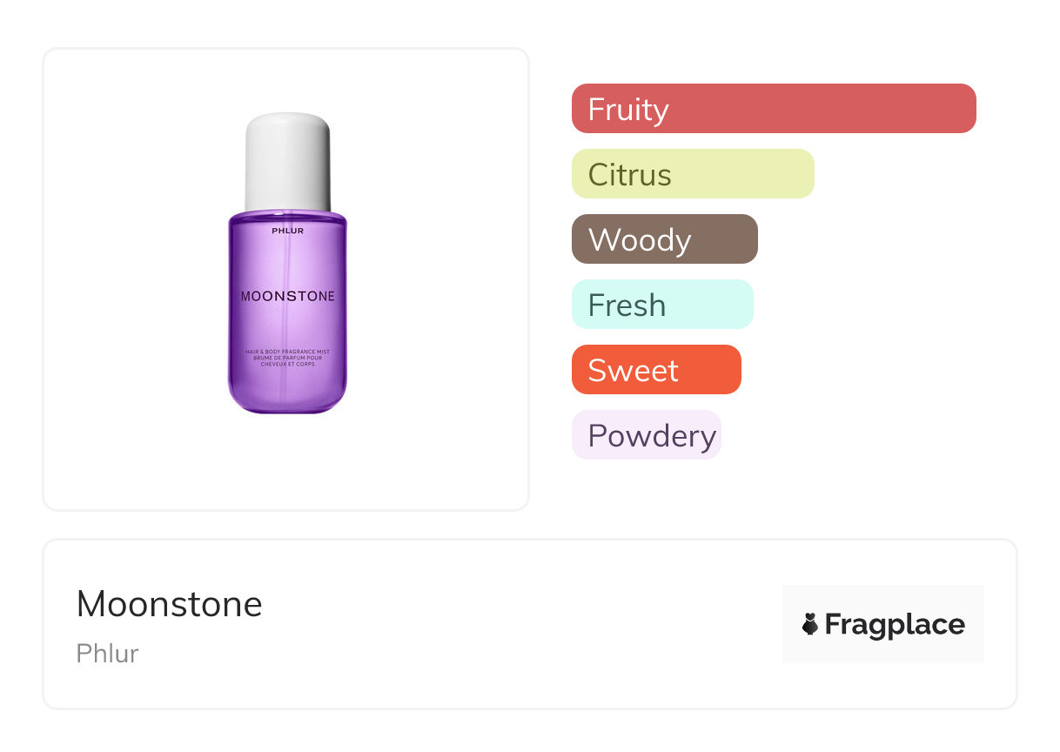
Task: Select the yellow-green Citrus accord bar
Action: point(693,174)
